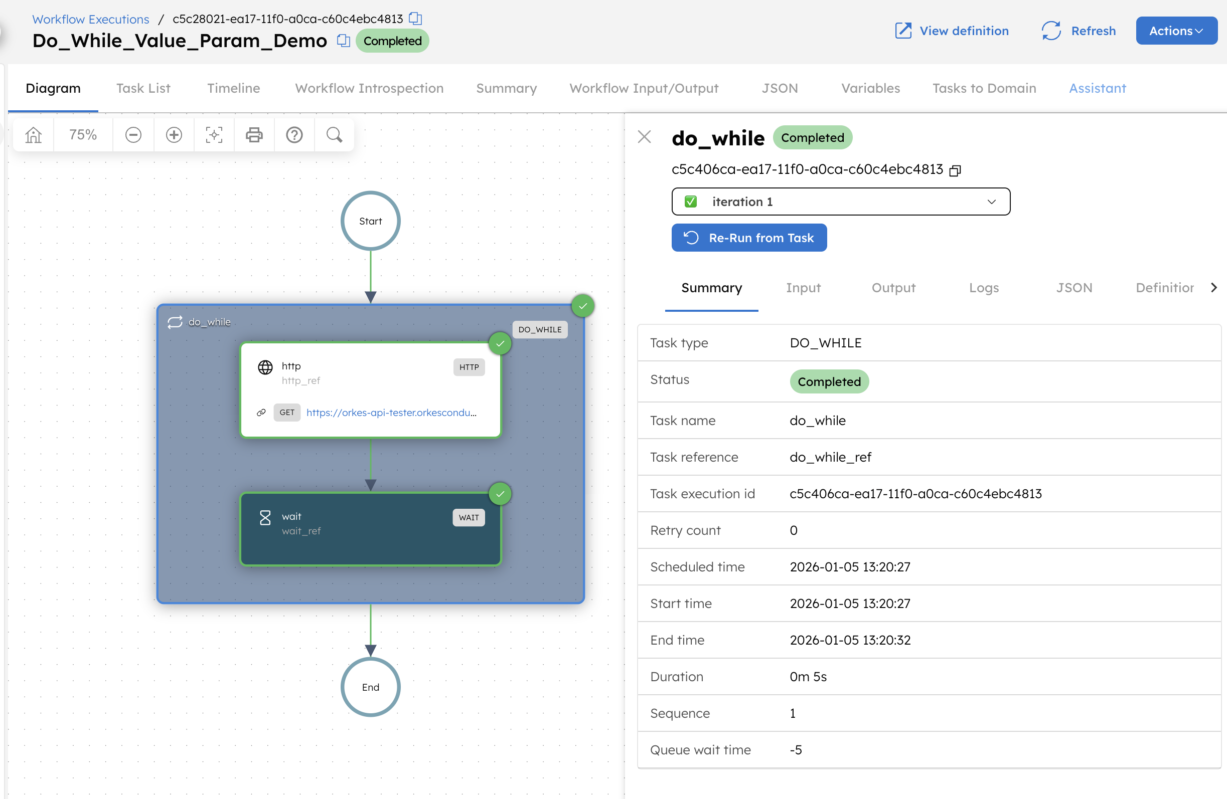Click the home icon to reset diagram view
This screenshot has width=1227, height=799.
33,134
